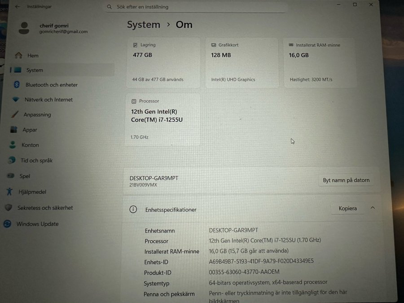The width and height of the screenshot is (404, 303).
Task: Maximize the Settings window
Action: pyautogui.click(x=355, y=4)
